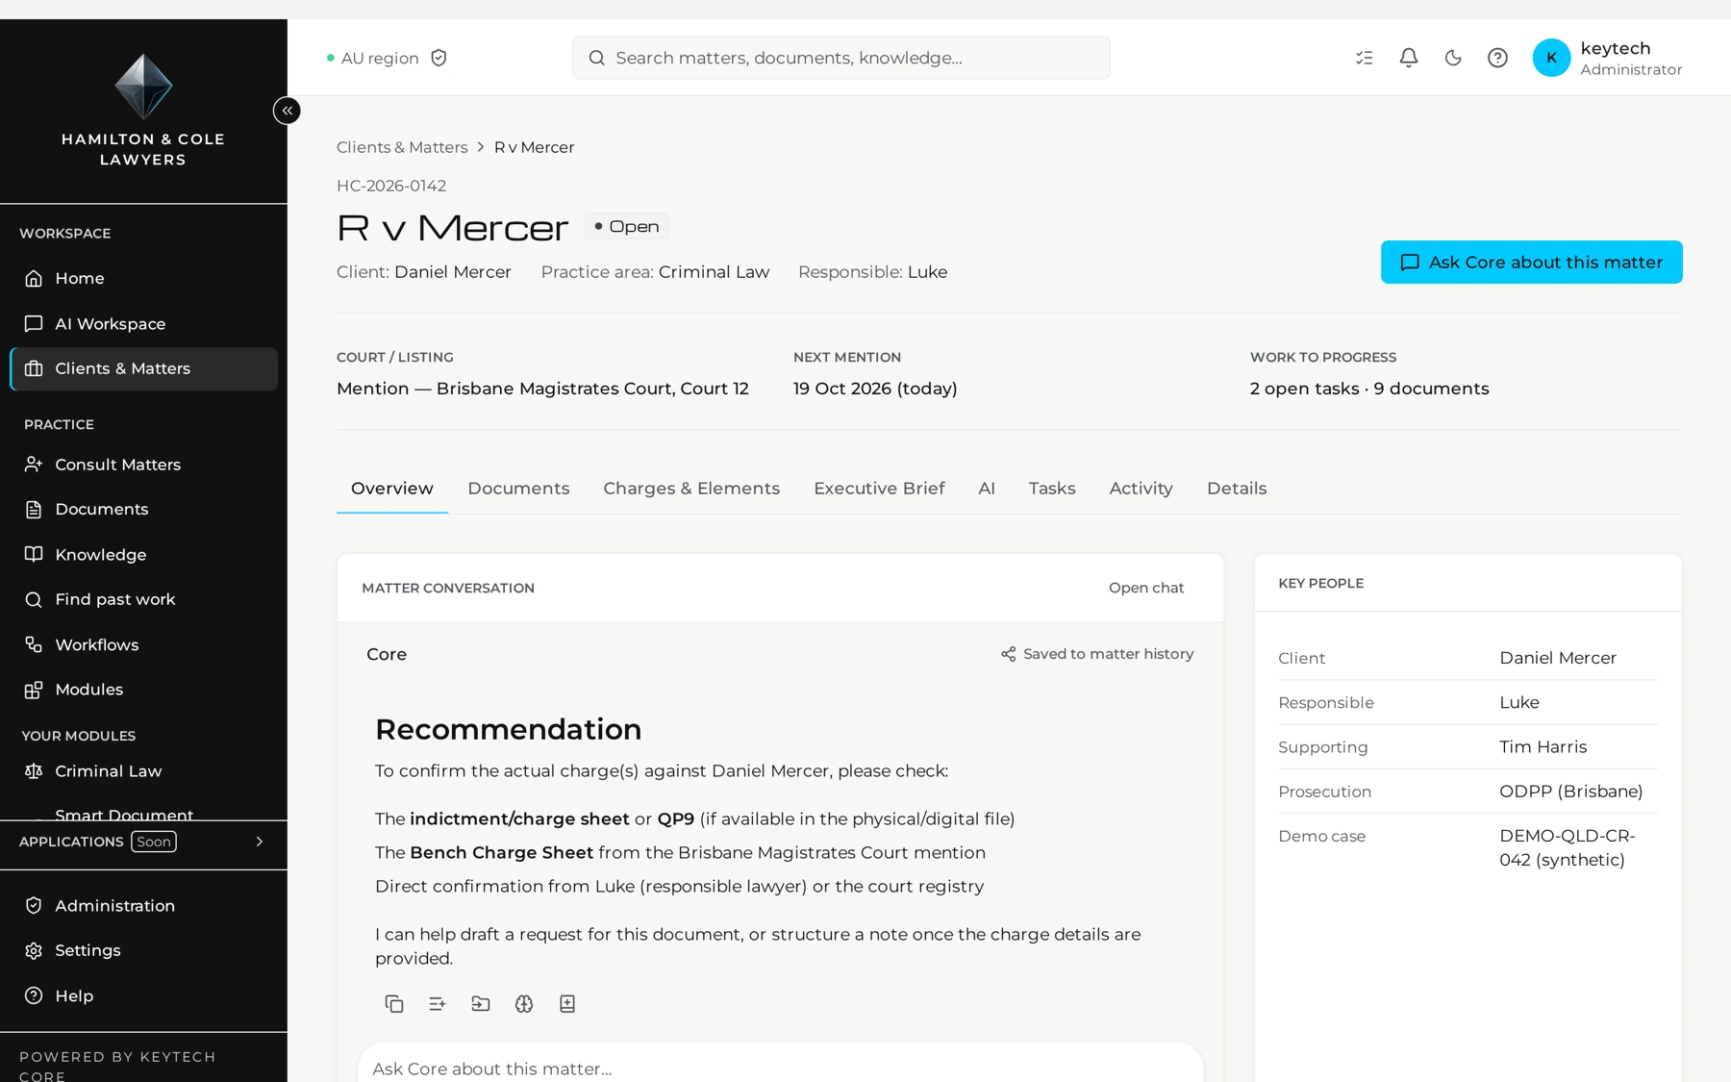Open Help in sidebar
1731x1082 pixels.
(x=143, y=995)
